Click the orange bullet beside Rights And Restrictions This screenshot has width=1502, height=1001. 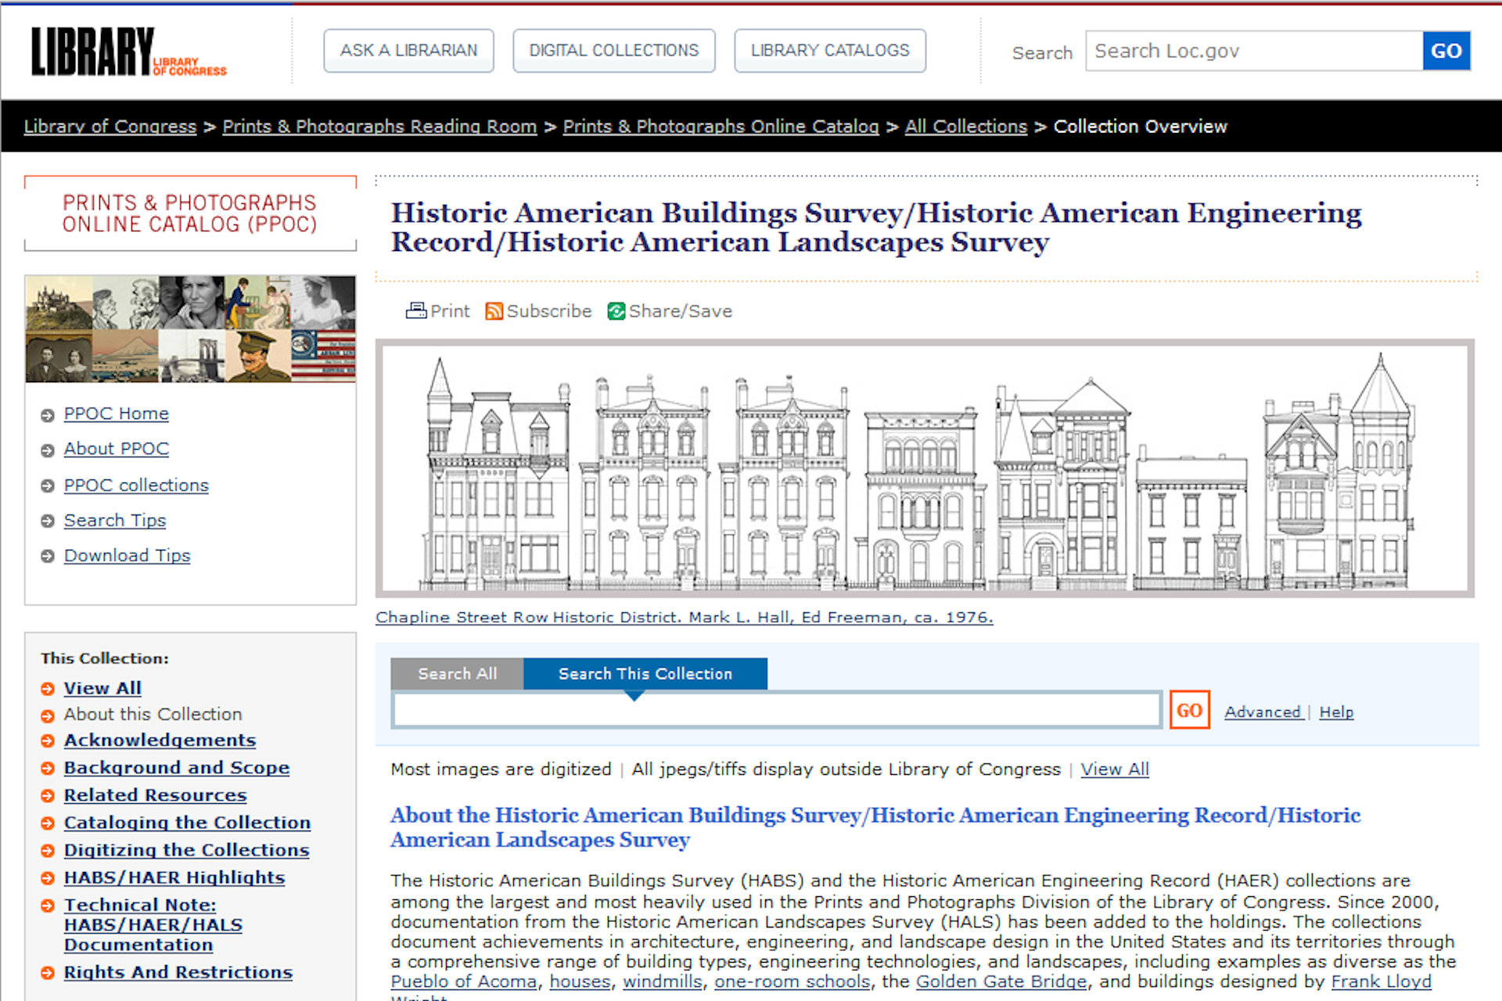pos(48,973)
